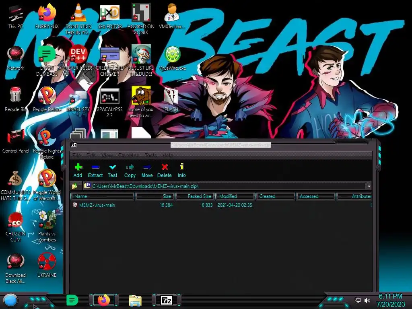Go up one folder level icon

point(74,186)
